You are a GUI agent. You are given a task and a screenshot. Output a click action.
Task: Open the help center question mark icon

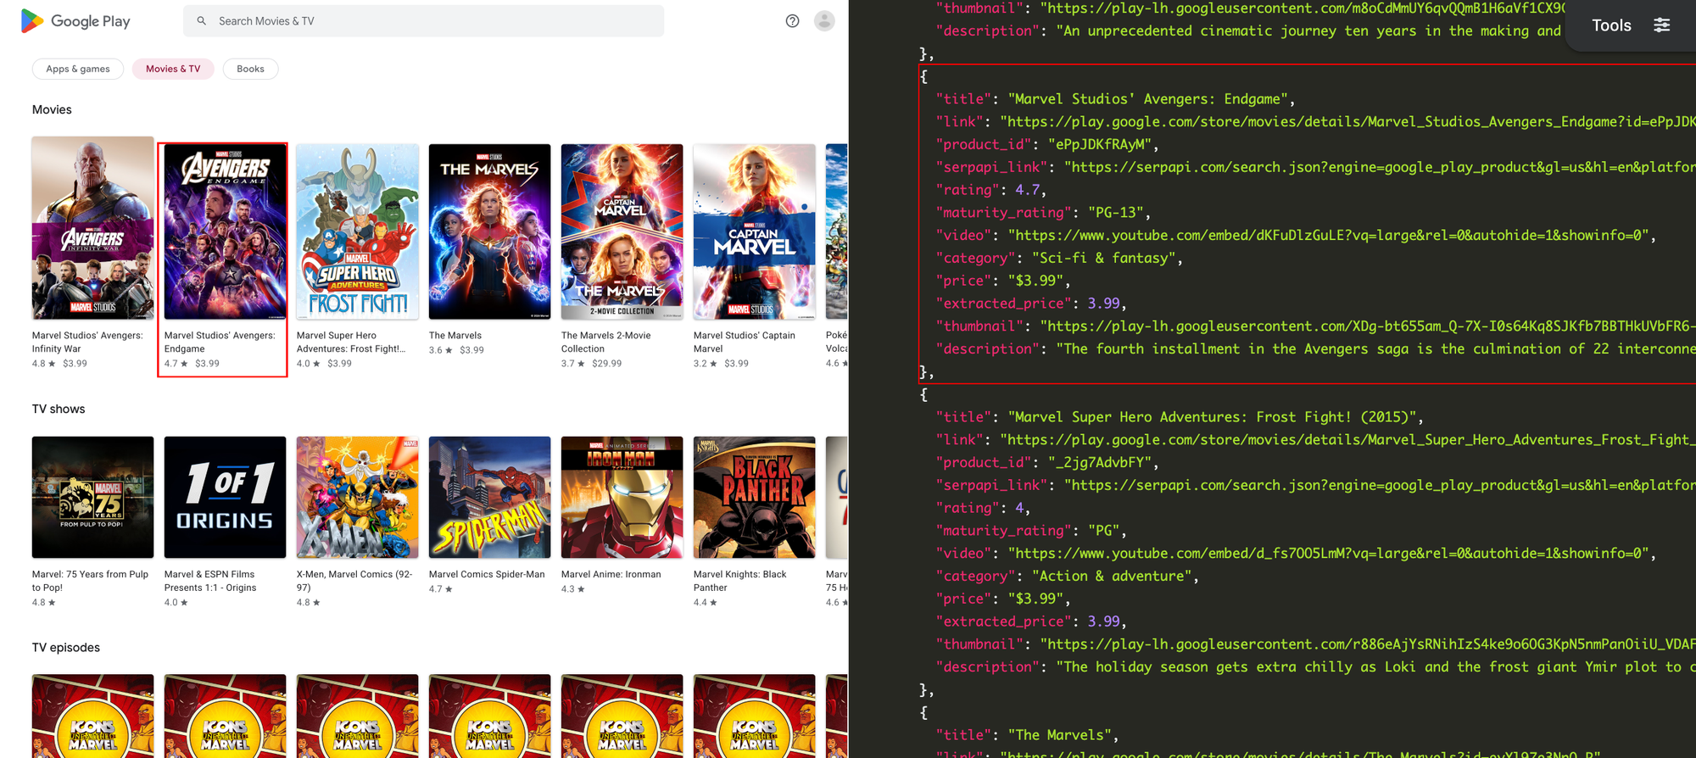[792, 21]
